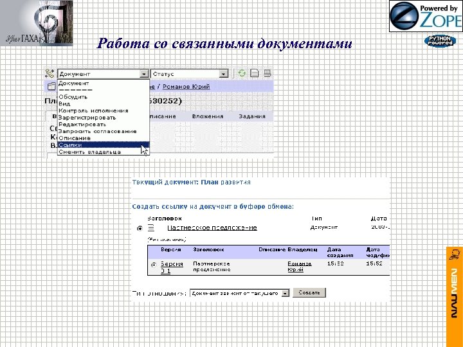The height and width of the screenshot is (347, 463).
Task: Select the Партнерское предложение document radio button
Action: pos(140,228)
